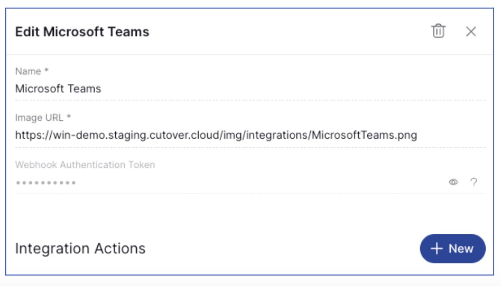The image size is (501, 286).
Task: Click the Edit Microsoft Teams dialog title
Action: 82,32
